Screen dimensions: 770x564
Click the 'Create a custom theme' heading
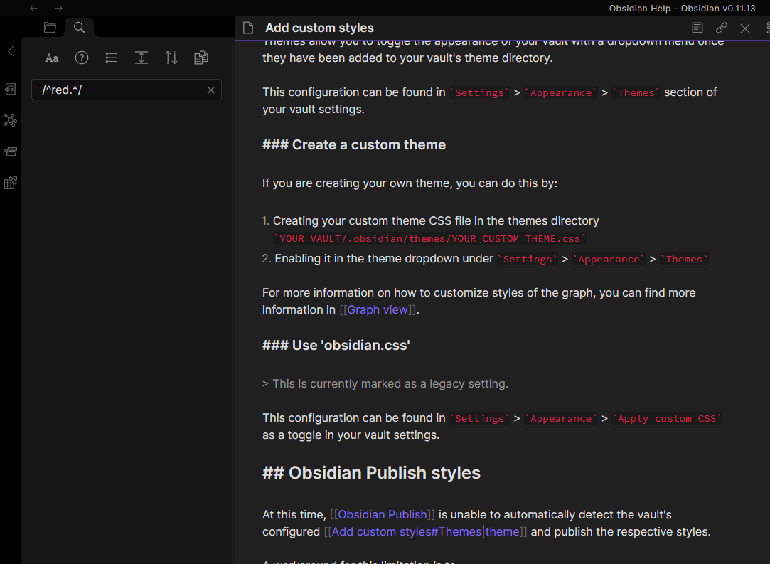click(354, 144)
